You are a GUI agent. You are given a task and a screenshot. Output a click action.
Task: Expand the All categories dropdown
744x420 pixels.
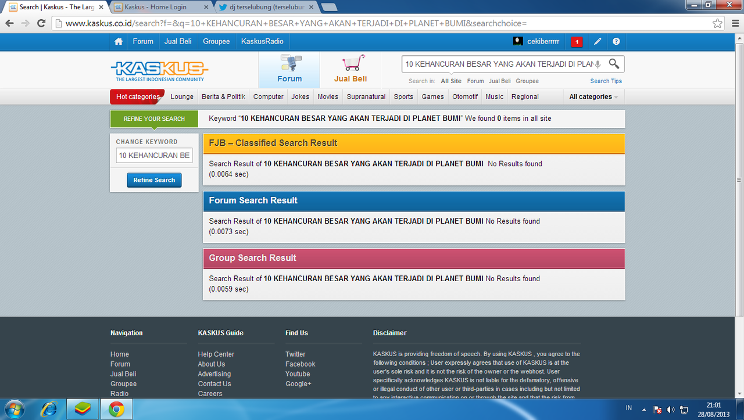click(x=593, y=96)
